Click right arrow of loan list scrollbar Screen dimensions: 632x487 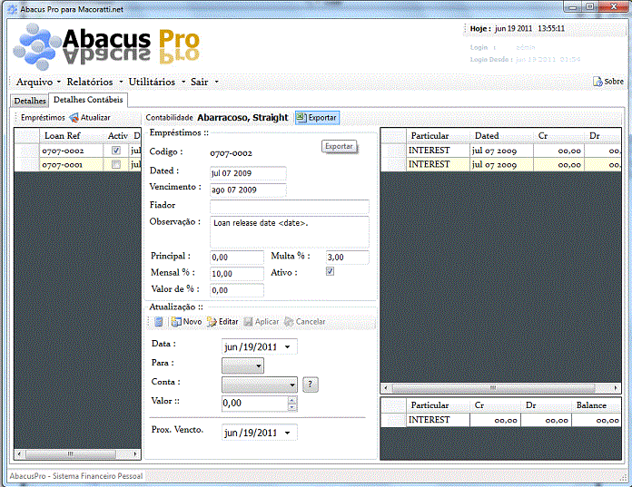[x=135, y=454]
